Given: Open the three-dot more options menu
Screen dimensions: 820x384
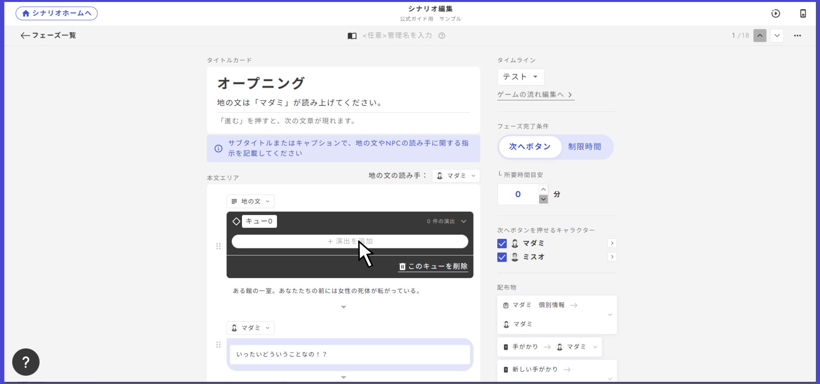Looking at the screenshot, I should pyautogui.click(x=797, y=36).
